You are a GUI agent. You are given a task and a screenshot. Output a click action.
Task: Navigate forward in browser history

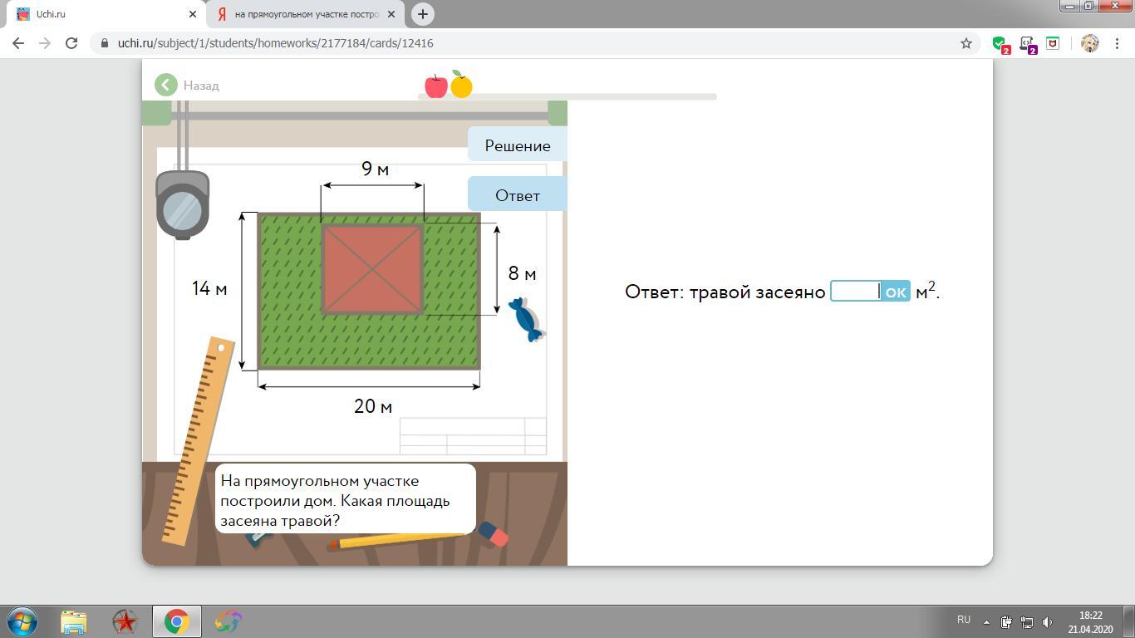tap(45, 43)
